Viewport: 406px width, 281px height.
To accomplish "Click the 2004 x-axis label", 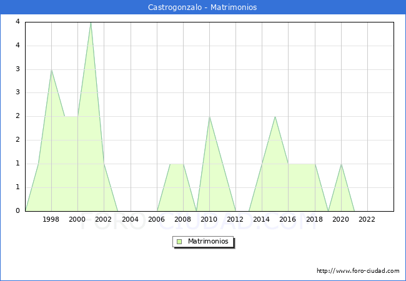I will (x=130, y=219).
